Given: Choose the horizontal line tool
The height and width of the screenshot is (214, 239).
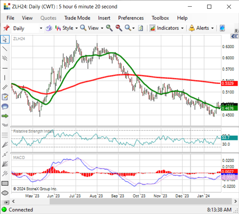Looking at the screenshot, I should tap(5, 68).
